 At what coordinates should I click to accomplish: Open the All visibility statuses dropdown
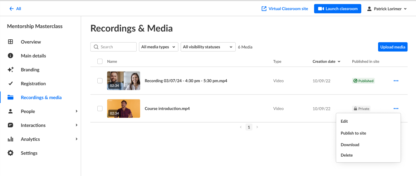click(x=208, y=47)
